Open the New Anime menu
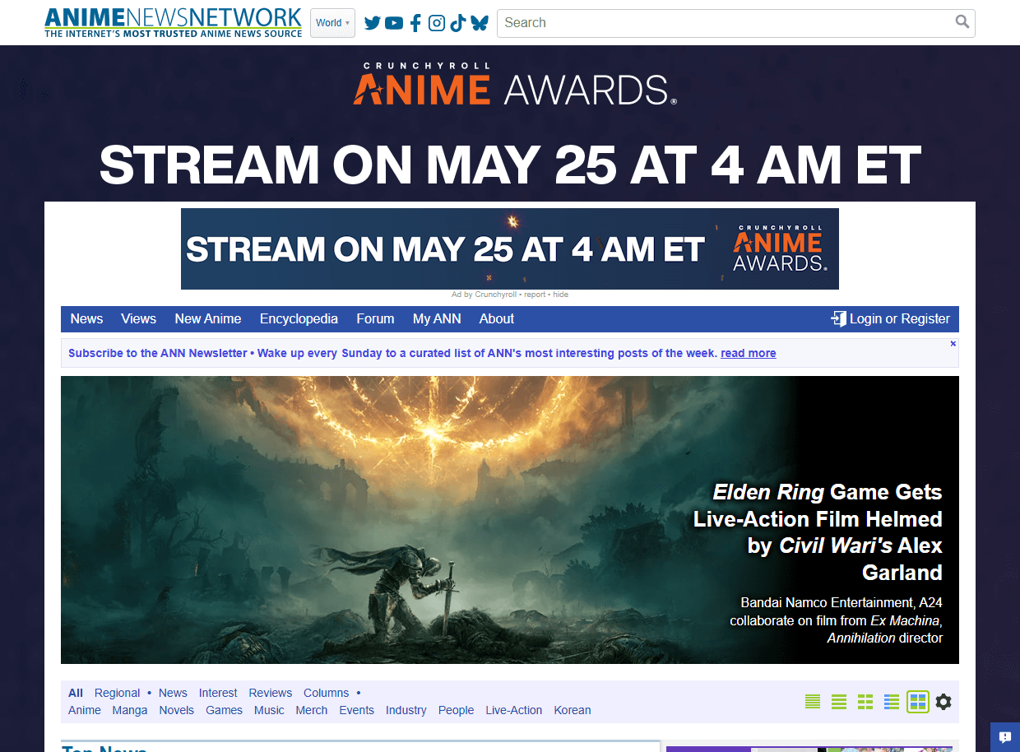Image resolution: width=1020 pixels, height=752 pixels. tap(208, 319)
